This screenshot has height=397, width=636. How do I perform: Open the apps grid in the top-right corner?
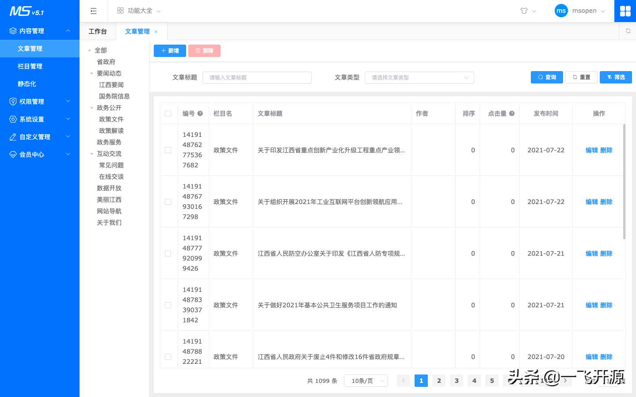tap(625, 11)
